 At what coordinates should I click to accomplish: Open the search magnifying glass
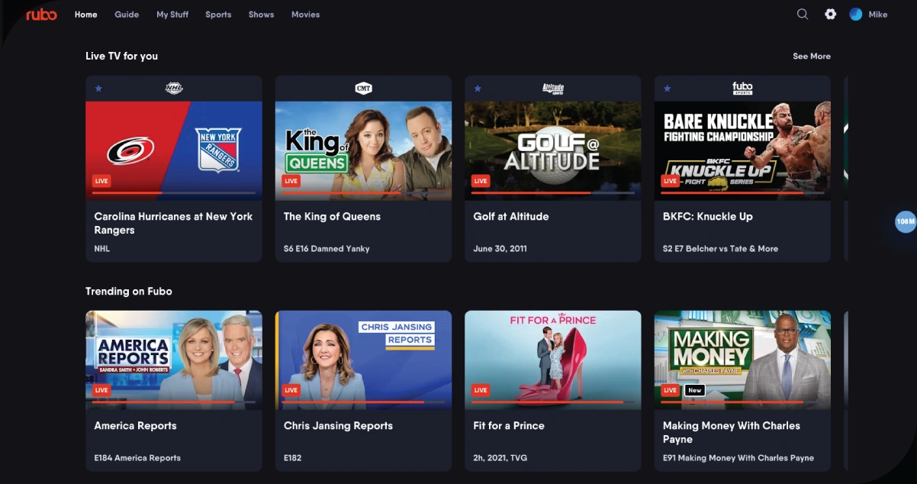click(x=802, y=14)
